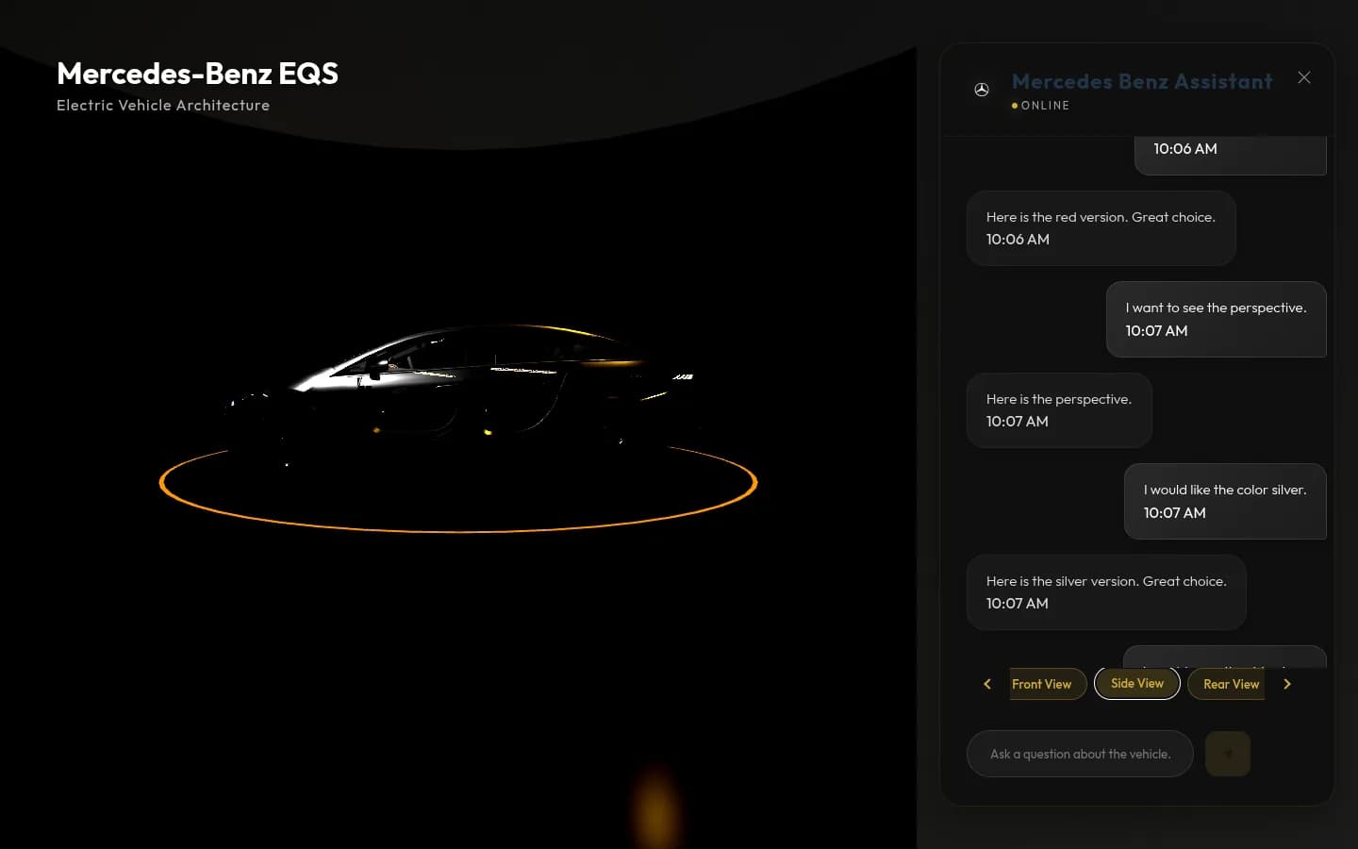Click the Mercedes-Benz EQS title
The height and width of the screenshot is (849, 1358).
[x=197, y=74]
